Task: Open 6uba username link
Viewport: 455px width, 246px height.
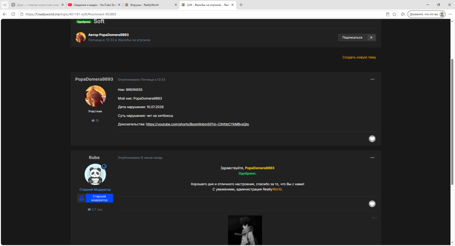Action: pyautogui.click(x=94, y=157)
